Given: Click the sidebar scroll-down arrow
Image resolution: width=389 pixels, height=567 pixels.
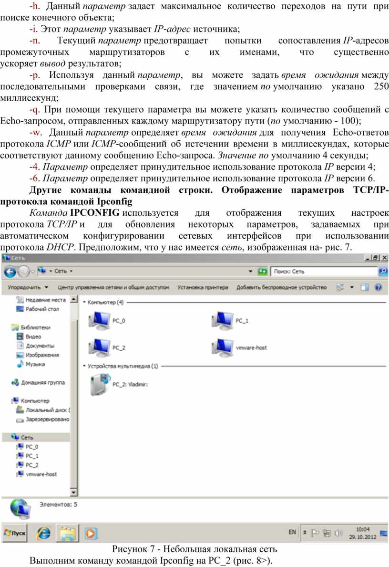Looking at the screenshot, I should click(74, 493).
